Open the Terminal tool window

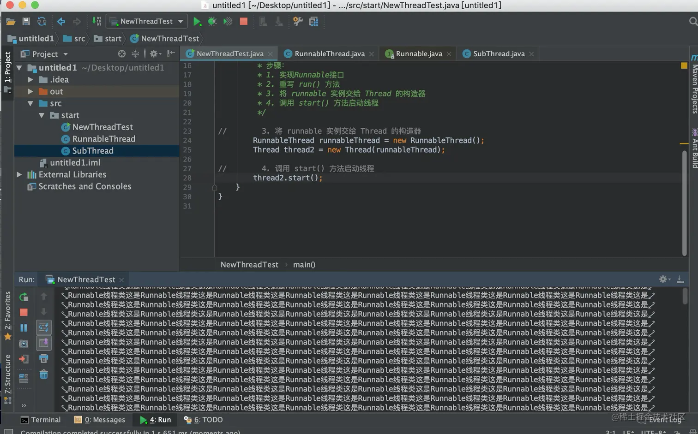[41, 420]
